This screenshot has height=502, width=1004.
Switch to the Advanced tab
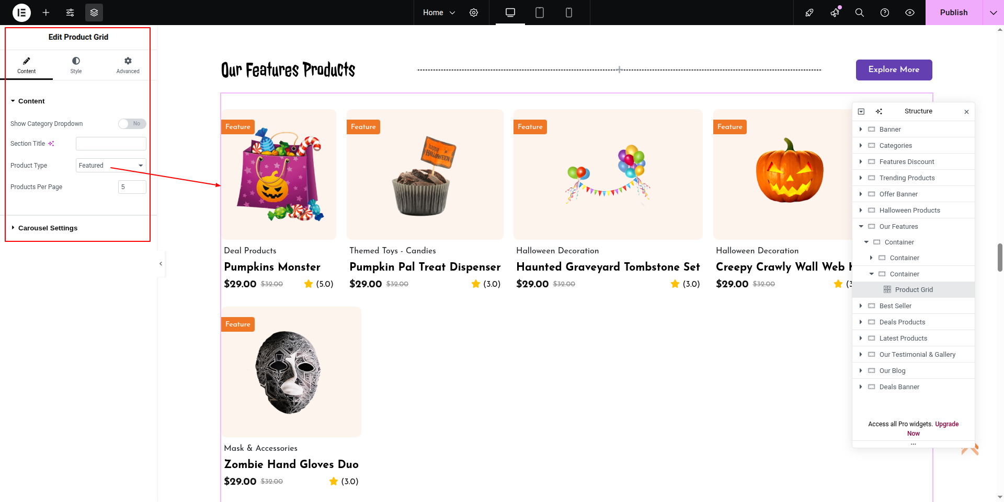coord(128,65)
